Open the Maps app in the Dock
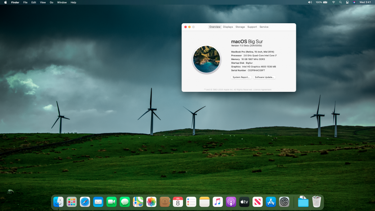Screen dimensions: 375x211 click(x=138, y=202)
